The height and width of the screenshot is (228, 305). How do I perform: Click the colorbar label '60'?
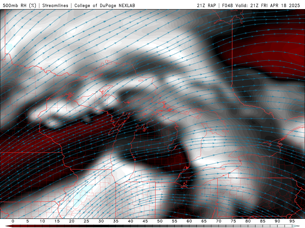(189, 221)
